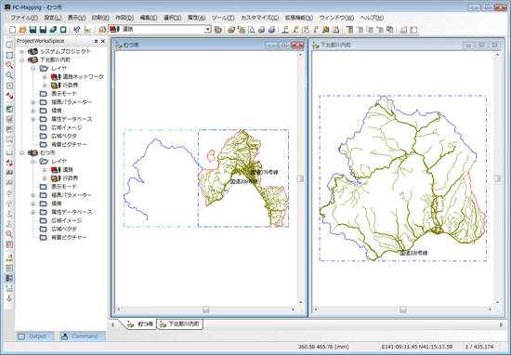
Task: Click the layer settings icon right of dropdown
Action: (x=218, y=30)
